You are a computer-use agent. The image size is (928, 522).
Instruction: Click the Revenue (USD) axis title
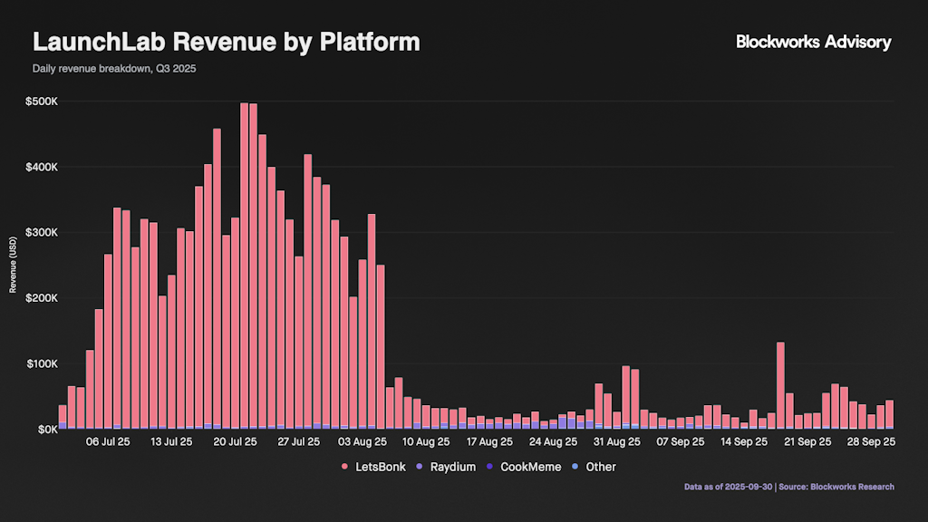(x=13, y=265)
